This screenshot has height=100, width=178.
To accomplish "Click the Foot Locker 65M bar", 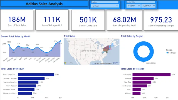I will pos(152,75).
